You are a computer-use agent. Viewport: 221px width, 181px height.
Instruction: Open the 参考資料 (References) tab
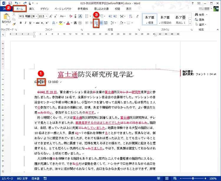(83, 9)
